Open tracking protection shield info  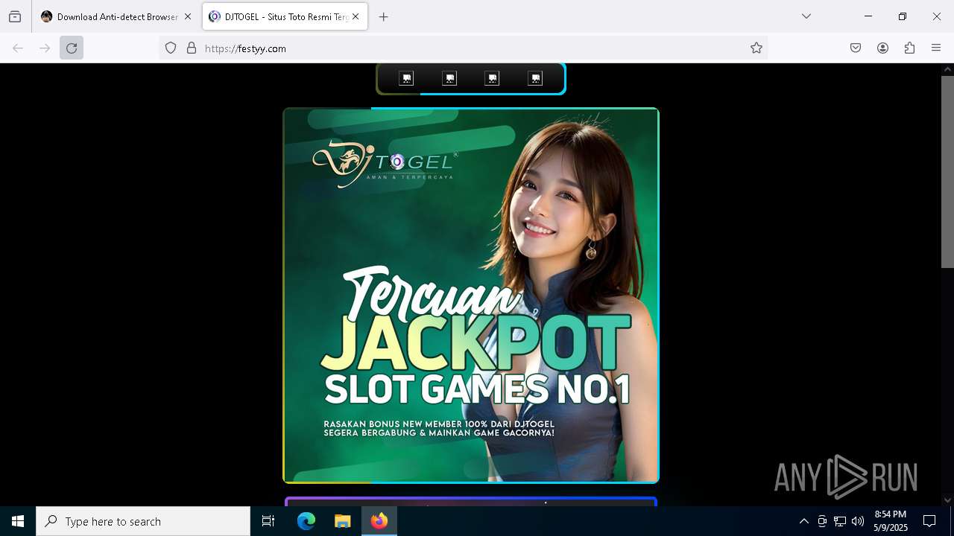coord(171,48)
